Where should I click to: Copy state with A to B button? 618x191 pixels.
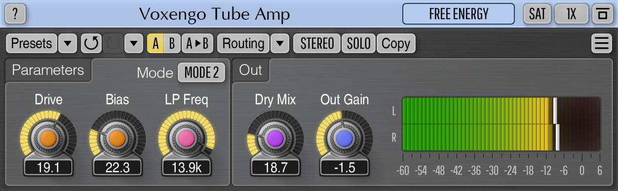coord(197,43)
